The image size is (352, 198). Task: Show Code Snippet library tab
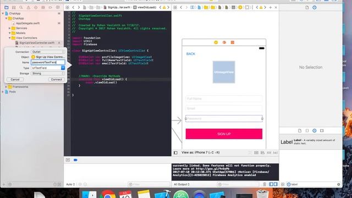tap(307, 130)
